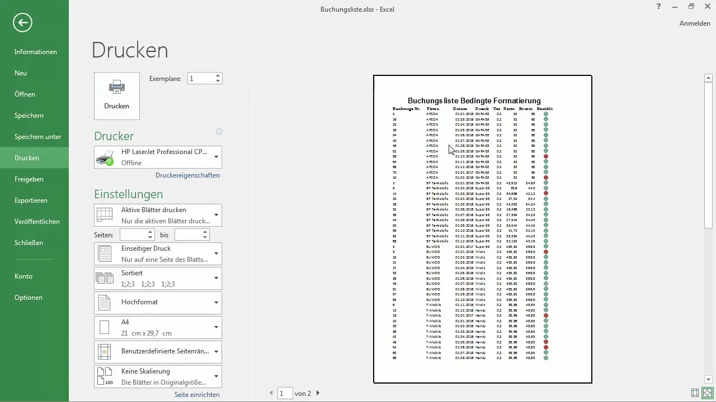Click the Aktive Blätter drucken sheet icon
Image resolution: width=716 pixels, height=402 pixels.
pyautogui.click(x=105, y=215)
